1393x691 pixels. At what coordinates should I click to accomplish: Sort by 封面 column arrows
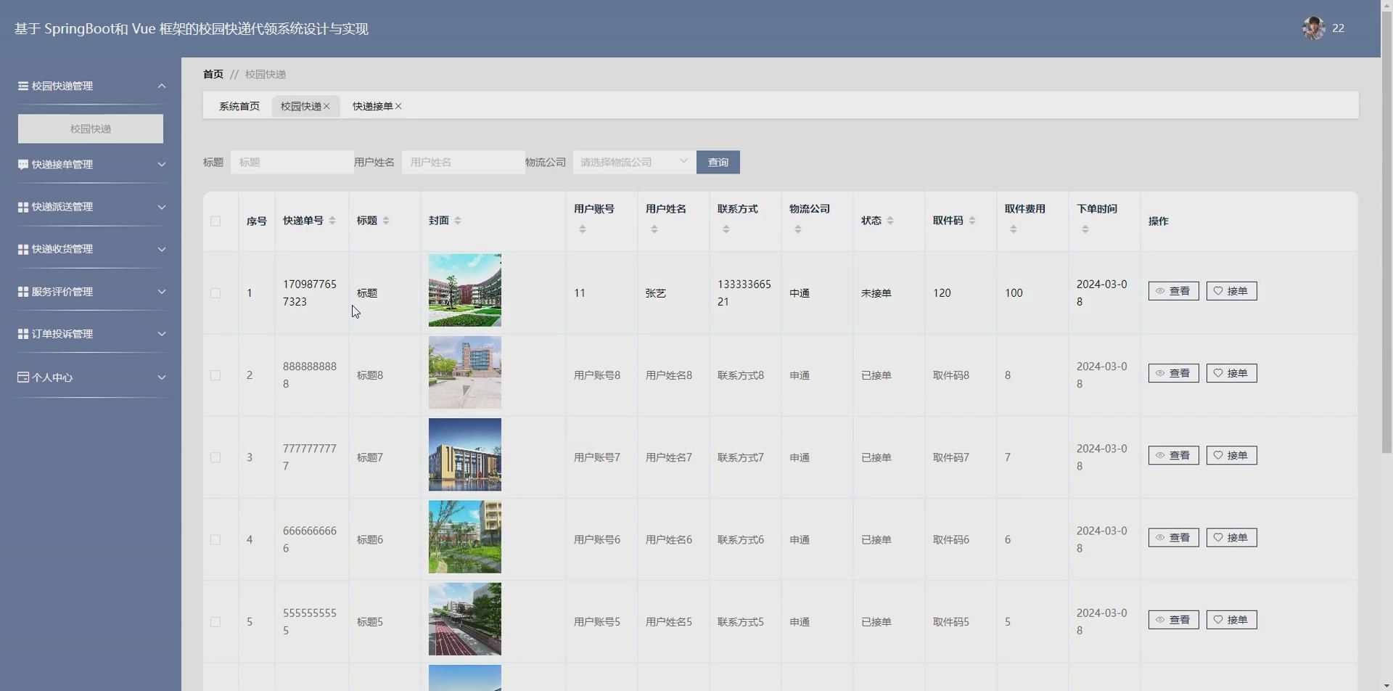pos(458,221)
